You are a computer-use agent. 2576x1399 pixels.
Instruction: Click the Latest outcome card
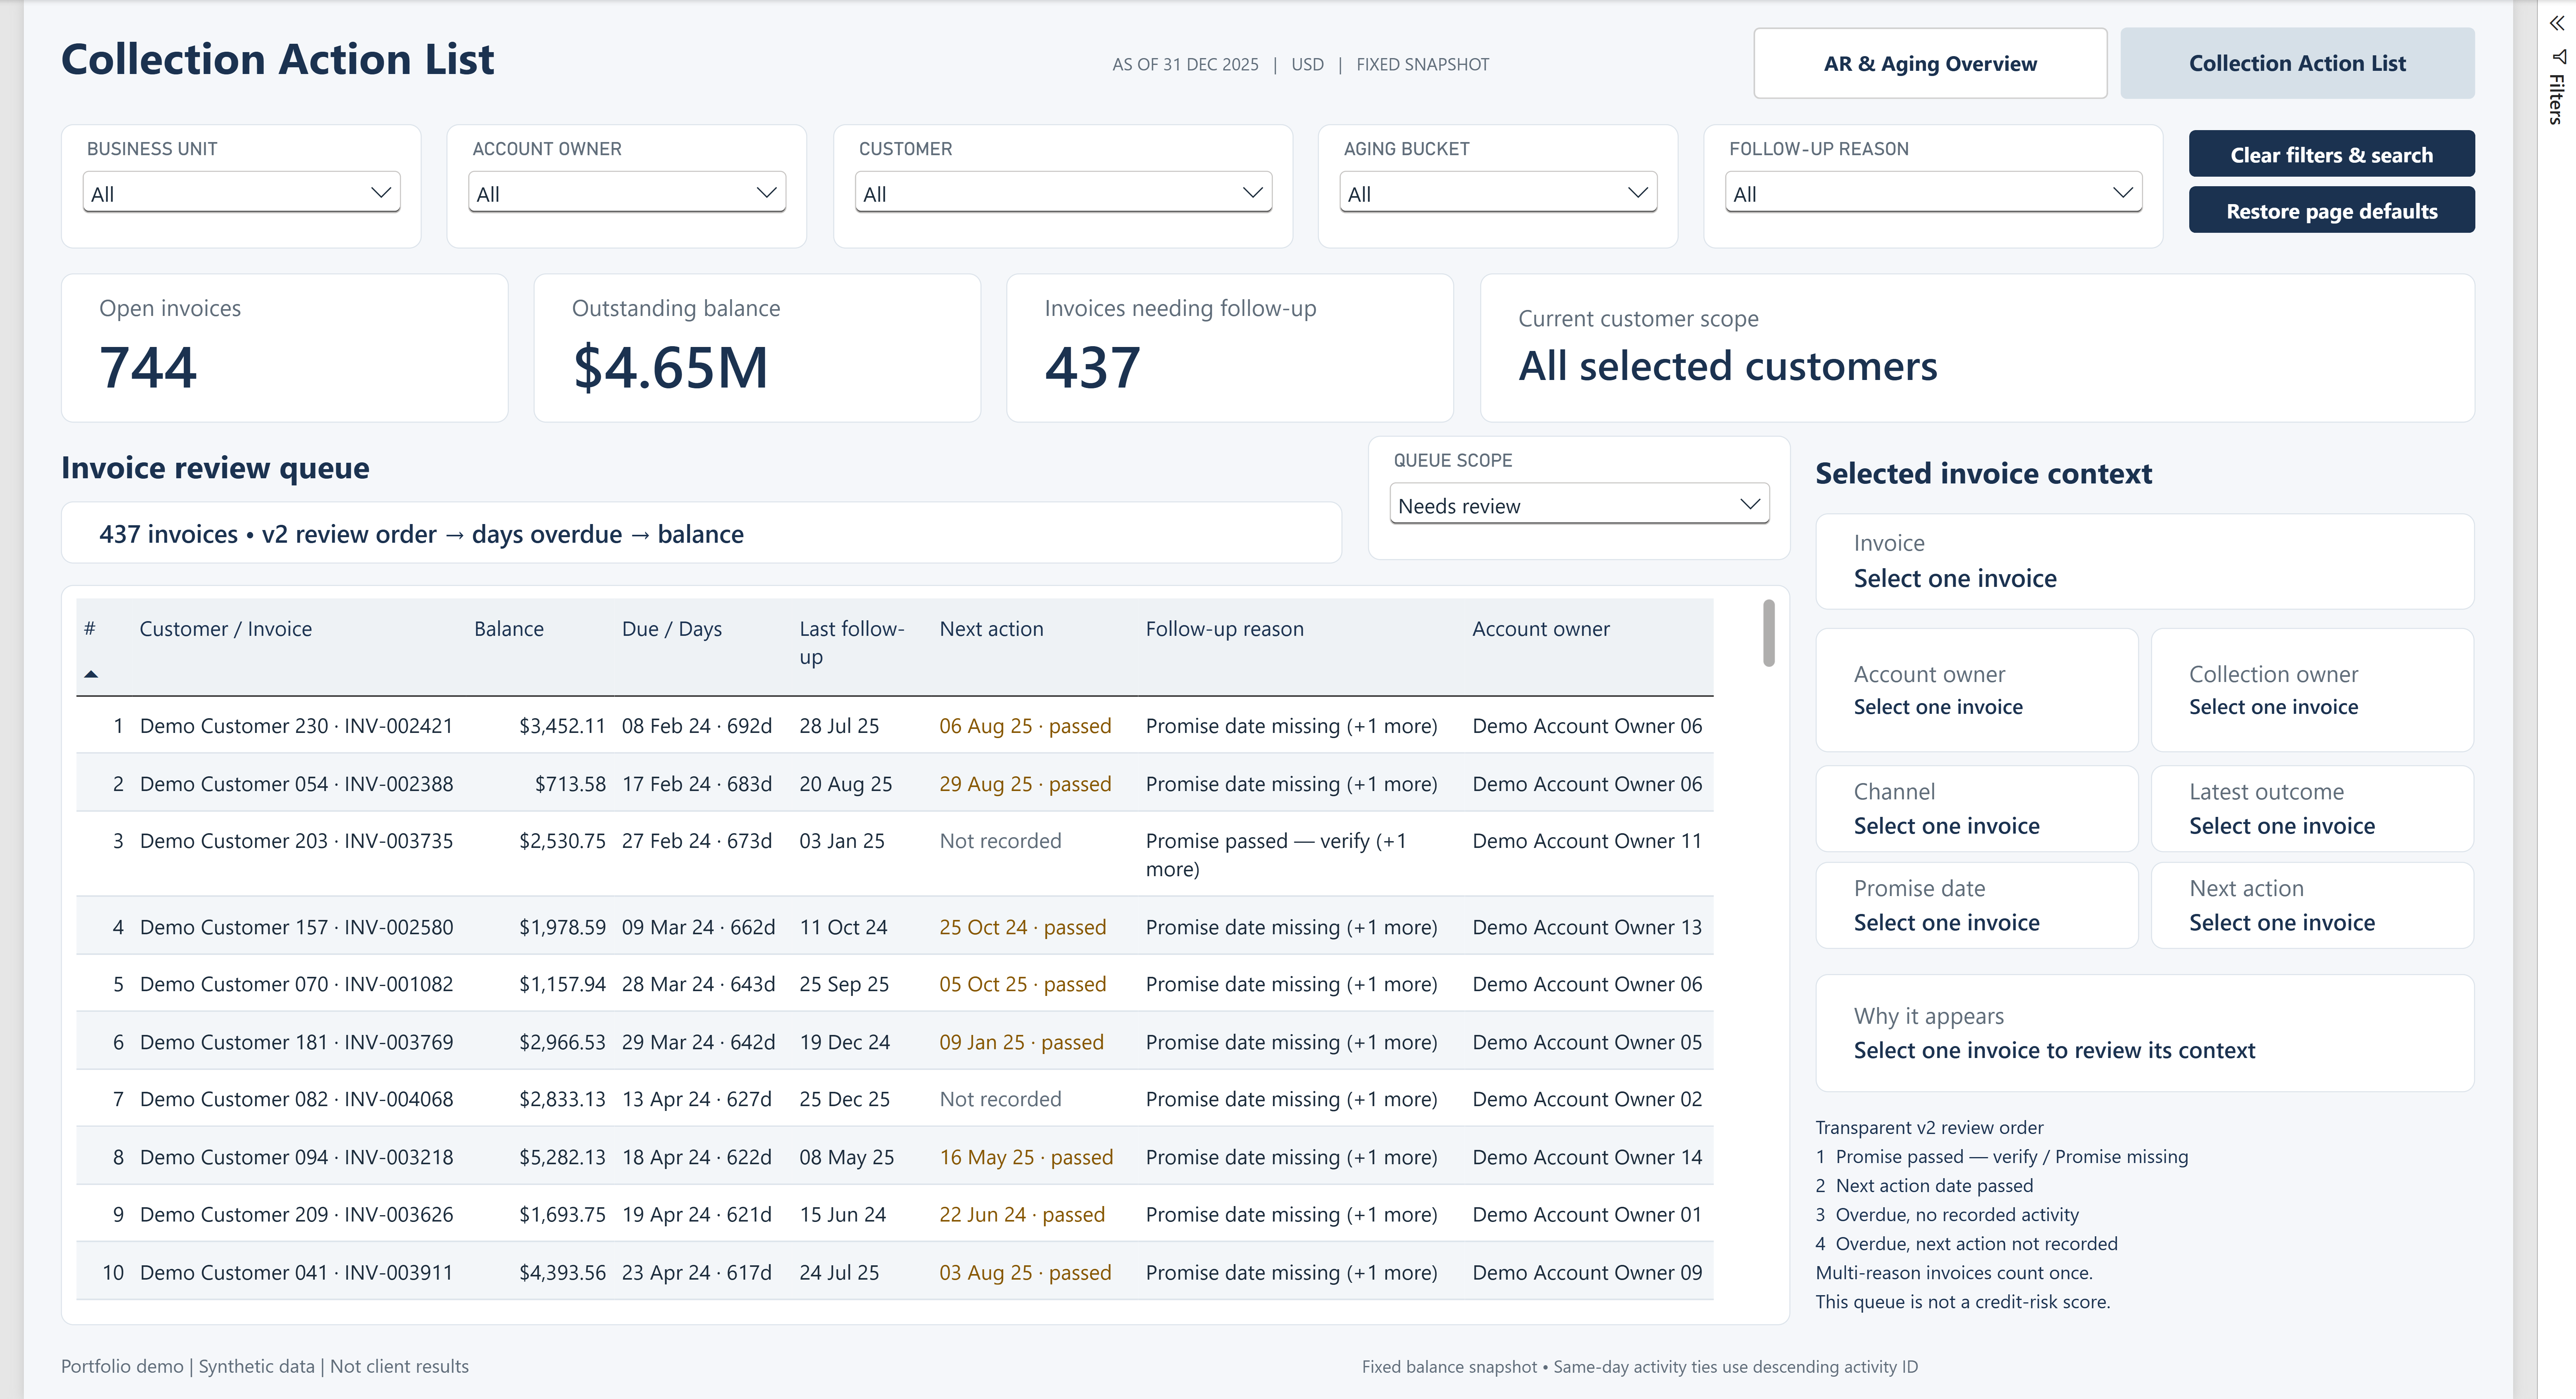click(2312, 808)
